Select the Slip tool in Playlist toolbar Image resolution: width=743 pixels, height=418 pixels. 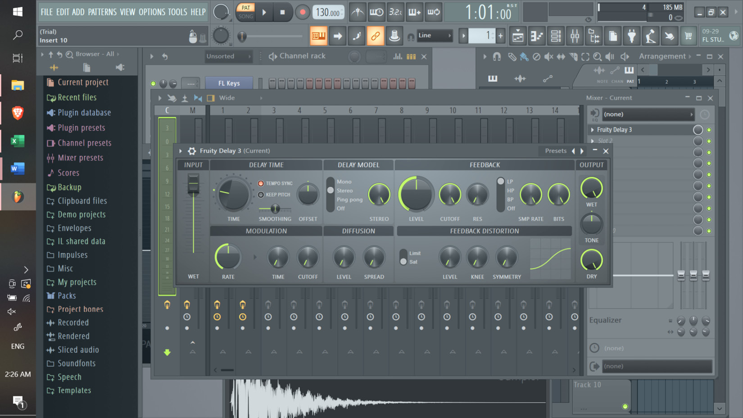click(561, 57)
